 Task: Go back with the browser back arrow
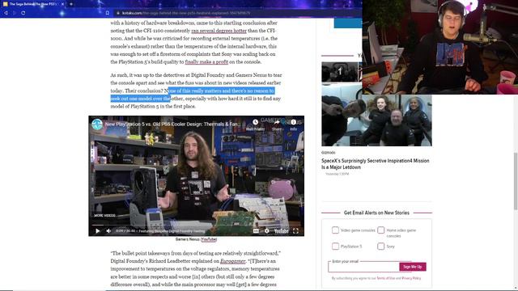6,13
